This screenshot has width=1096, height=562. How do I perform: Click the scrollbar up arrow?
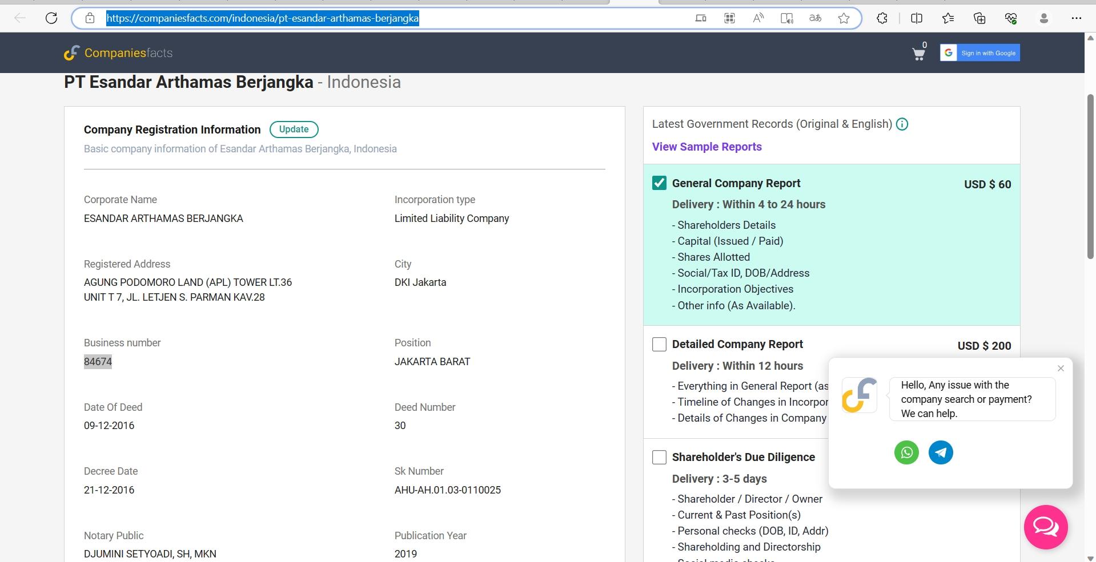(x=1090, y=38)
